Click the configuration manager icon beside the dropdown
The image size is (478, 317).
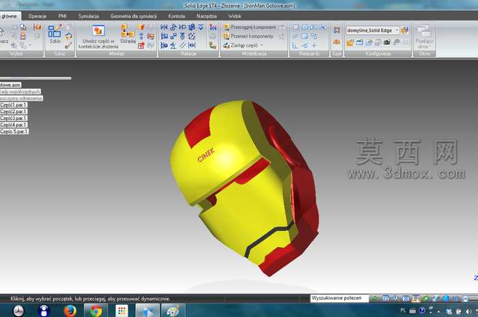click(405, 30)
